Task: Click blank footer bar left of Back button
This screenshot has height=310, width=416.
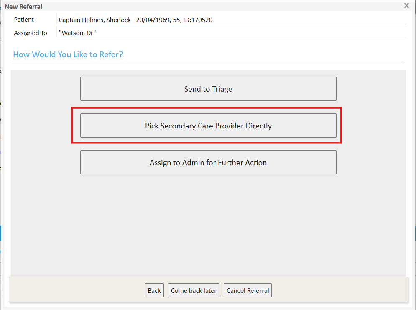Action: (x=75, y=290)
